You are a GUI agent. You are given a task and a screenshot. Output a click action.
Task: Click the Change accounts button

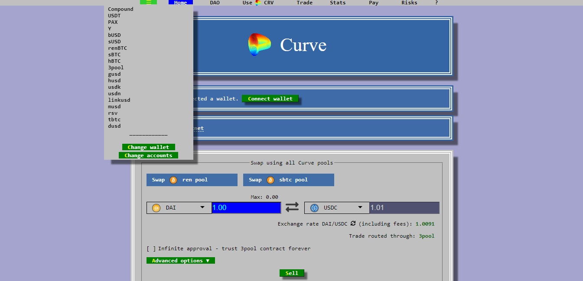148,155
